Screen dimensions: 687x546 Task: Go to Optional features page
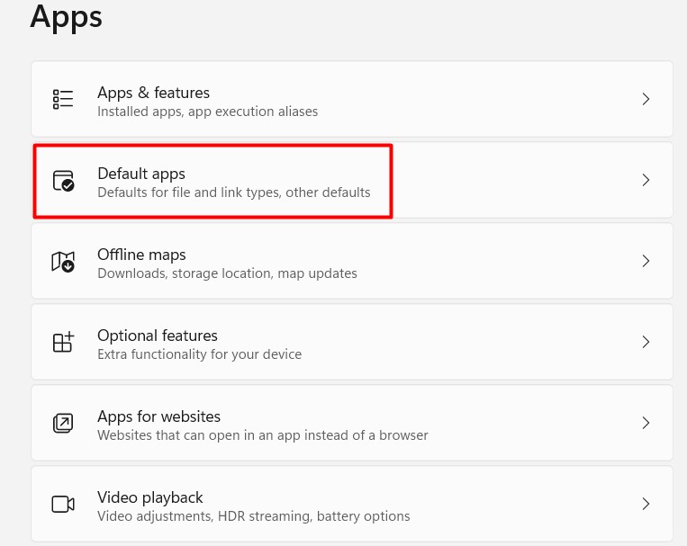(158, 336)
